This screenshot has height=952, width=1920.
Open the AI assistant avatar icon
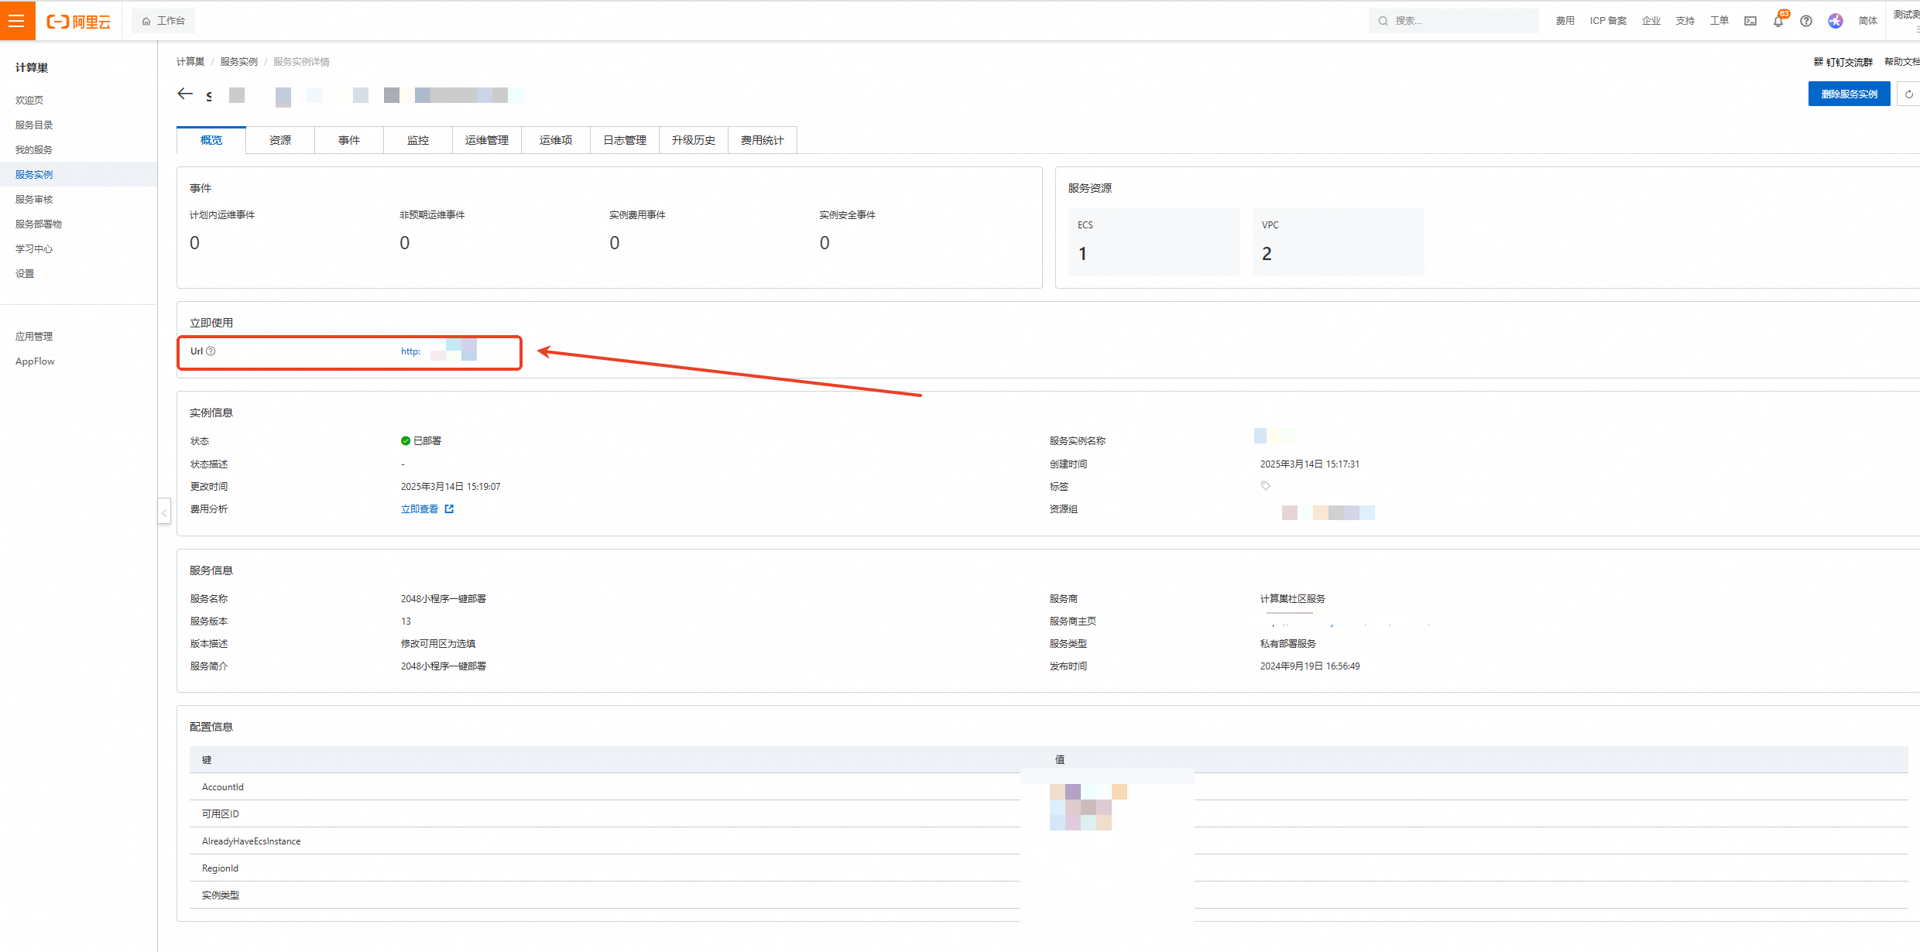(1835, 21)
